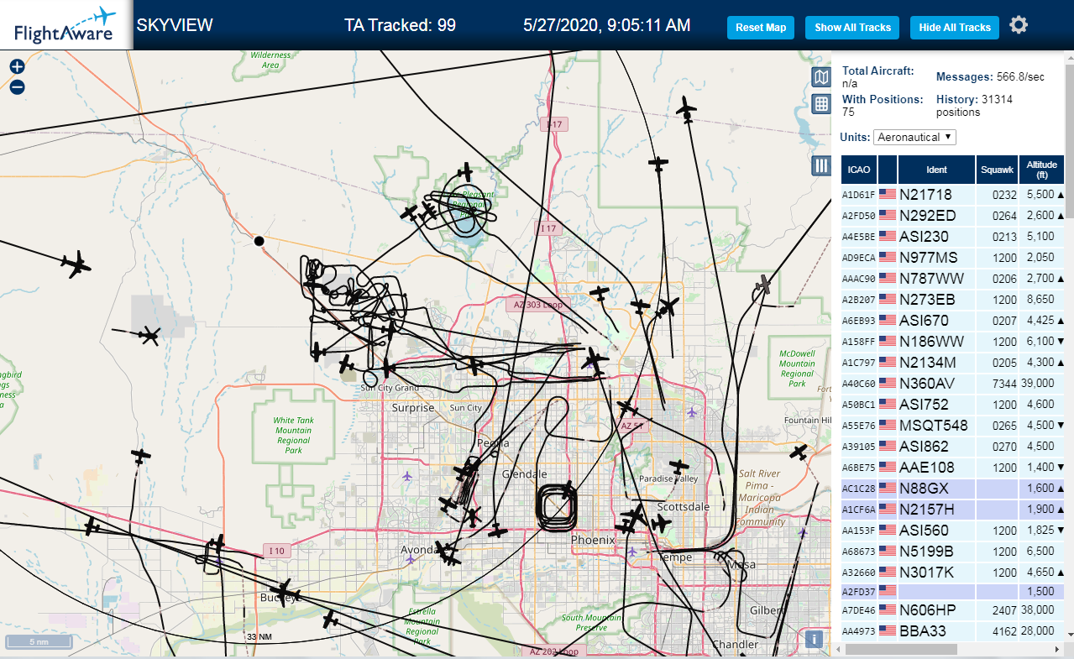Toggle the grid overlay icon on map
This screenshot has height=659, width=1074.
pyautogui.click(x=821, y=104)
